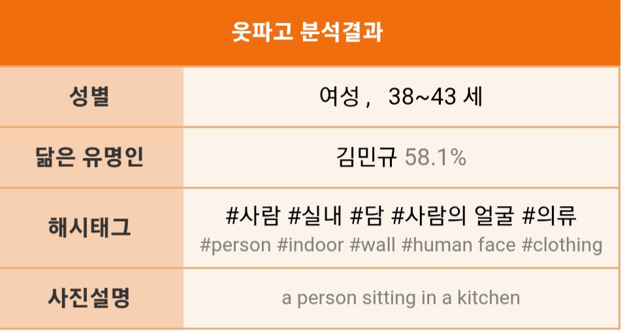This screenshot has height=332, width=625.
Task: Open the #사람의 얼굴 hashtag
Action: [452, 217]
